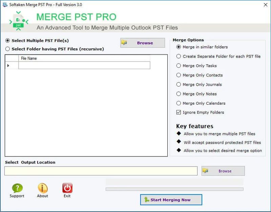The image size is (271, 212).
Task: Click the 'Key features' heading
Action: click(195, 126)
